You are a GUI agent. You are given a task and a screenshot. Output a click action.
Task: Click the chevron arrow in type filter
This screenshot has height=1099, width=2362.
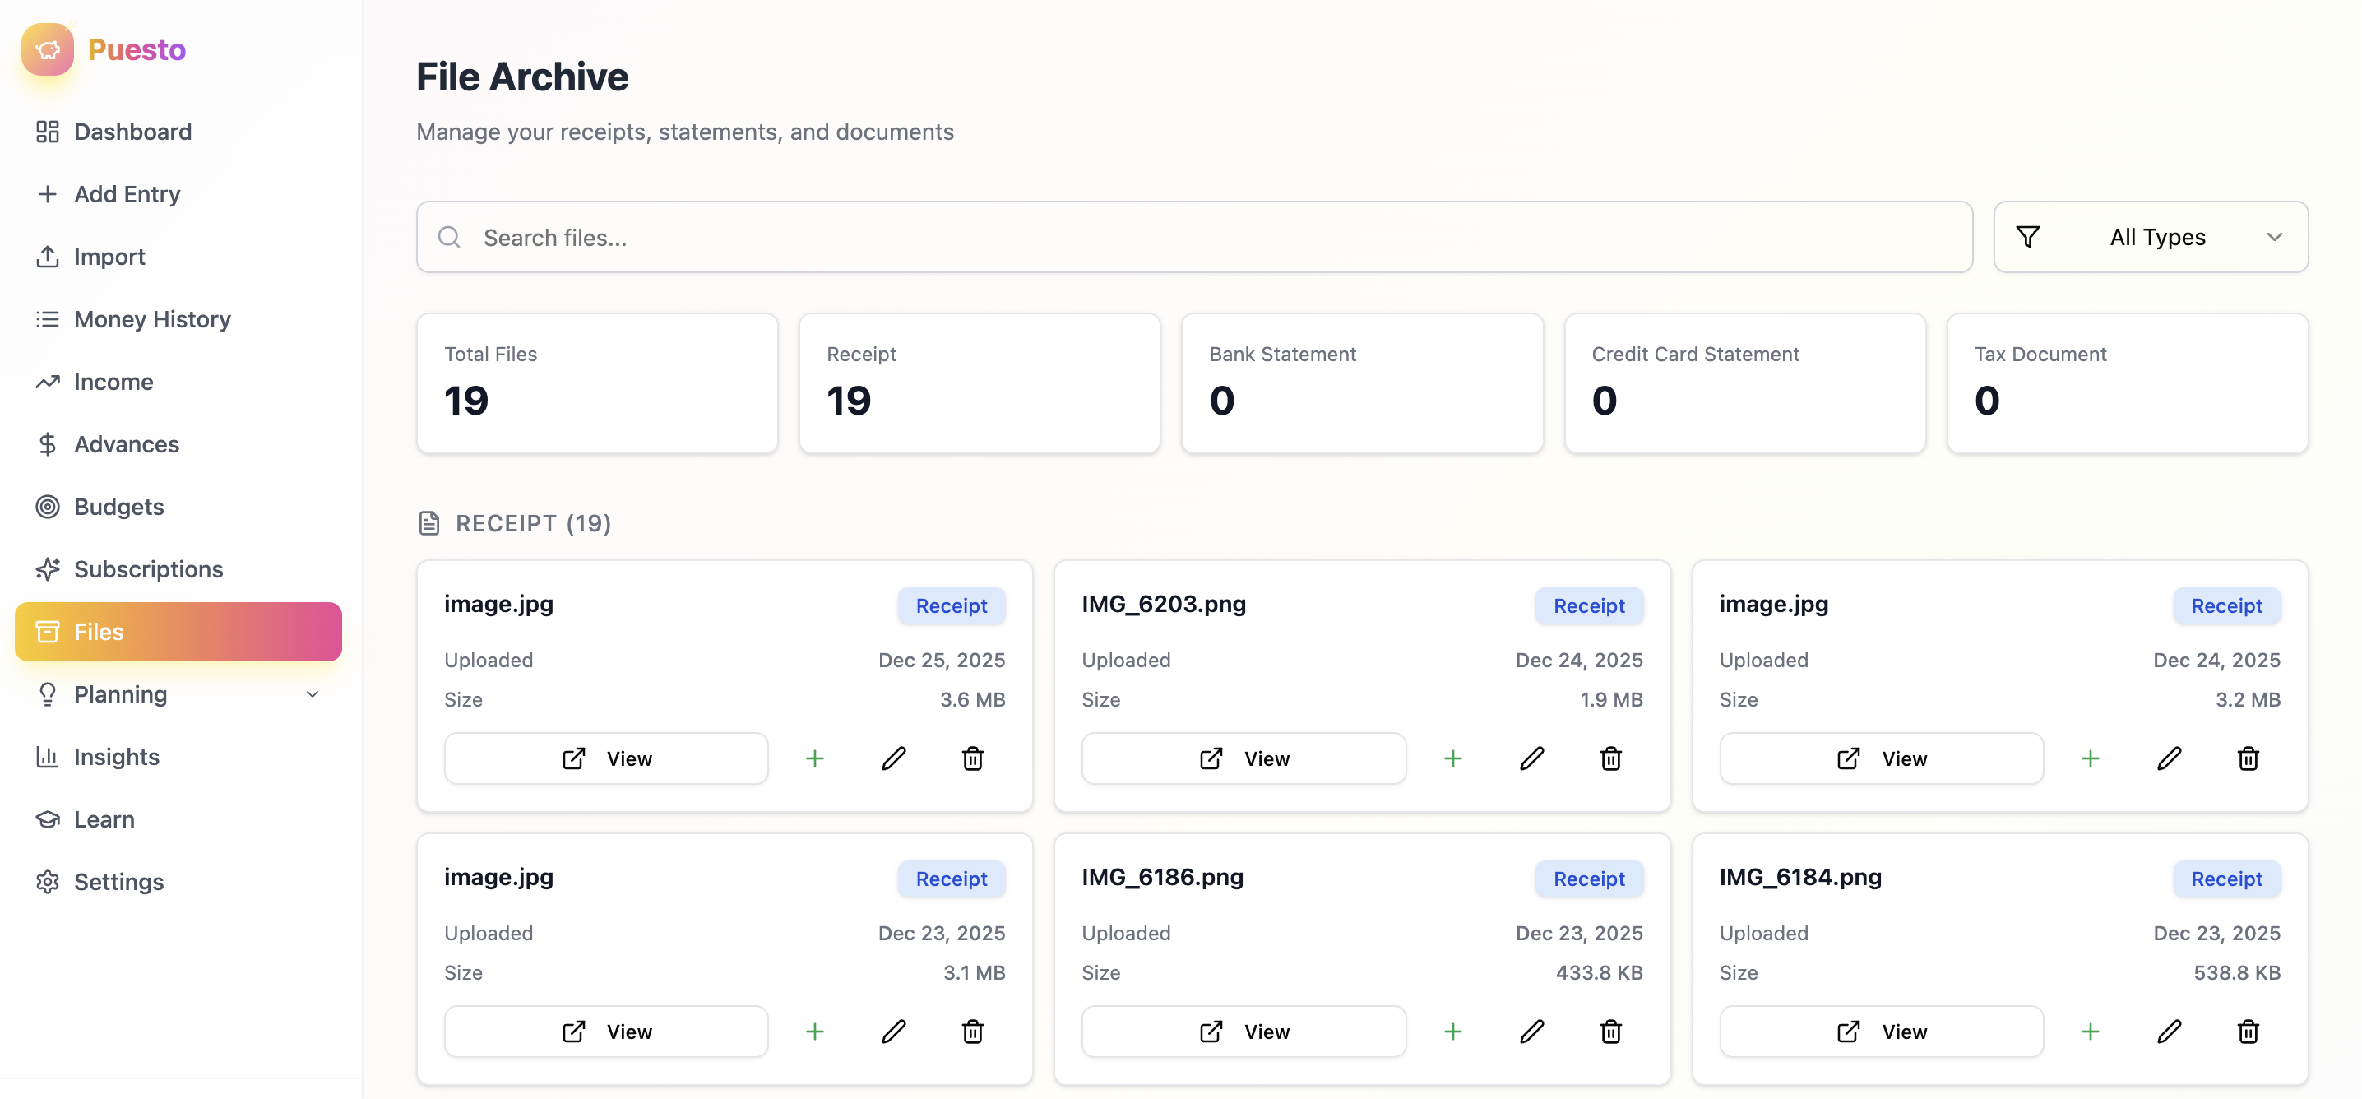[2274, 237]
